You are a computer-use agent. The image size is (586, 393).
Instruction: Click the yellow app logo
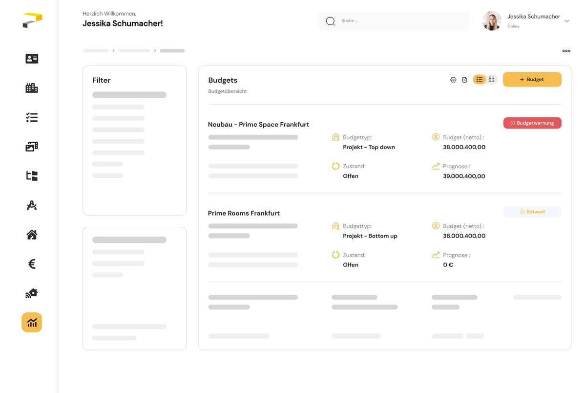pyautogui.click(x=32, y=21)
